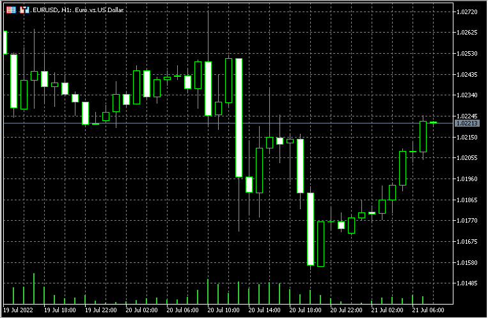Click the 1.01580 price scale label
This screenshot has height=318, width=488.
[x=467, y=262]
